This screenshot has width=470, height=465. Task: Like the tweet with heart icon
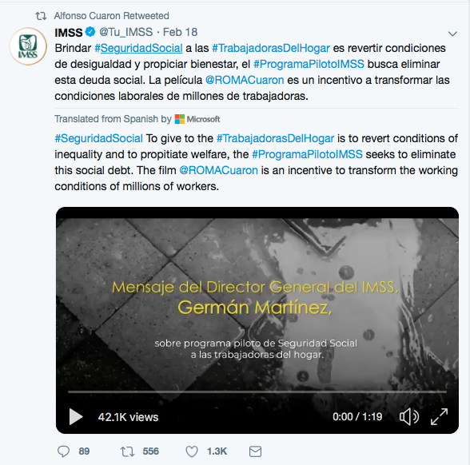[x=192, y=451]
